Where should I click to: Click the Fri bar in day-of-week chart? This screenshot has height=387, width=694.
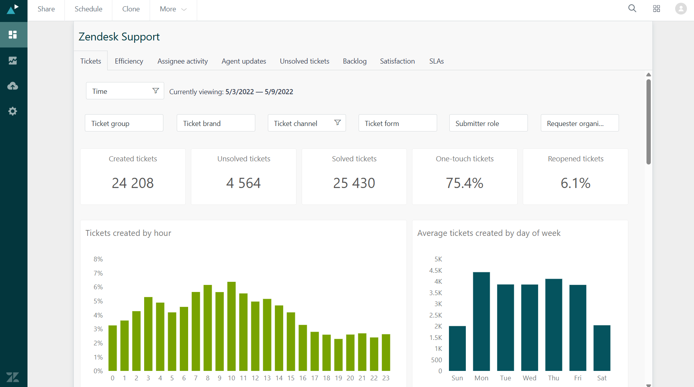(578, 328)
